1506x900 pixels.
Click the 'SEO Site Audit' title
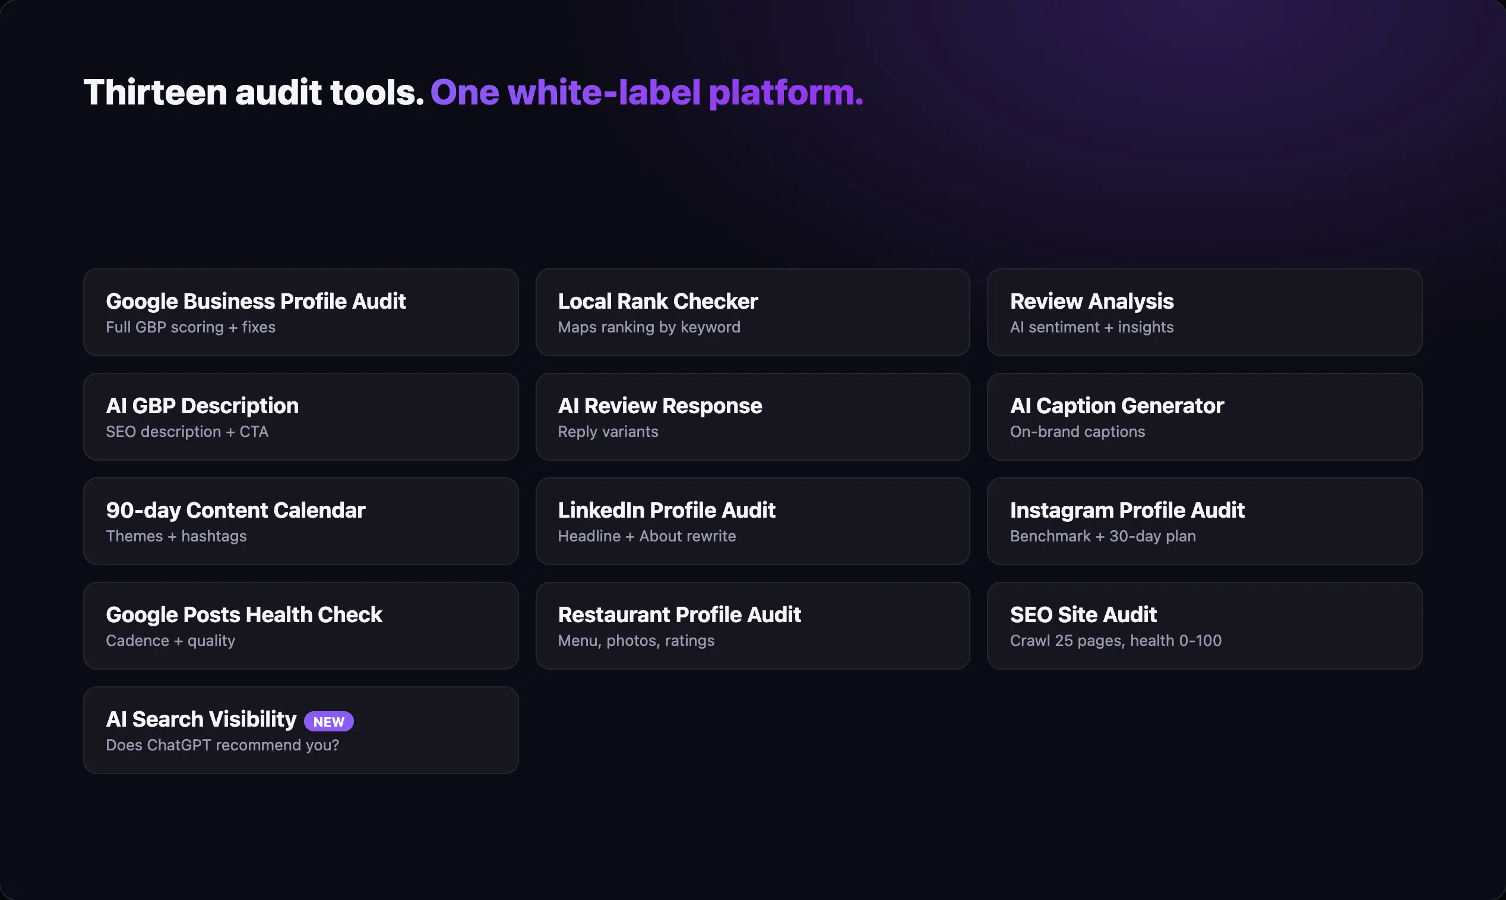(x=1083, y=615)
